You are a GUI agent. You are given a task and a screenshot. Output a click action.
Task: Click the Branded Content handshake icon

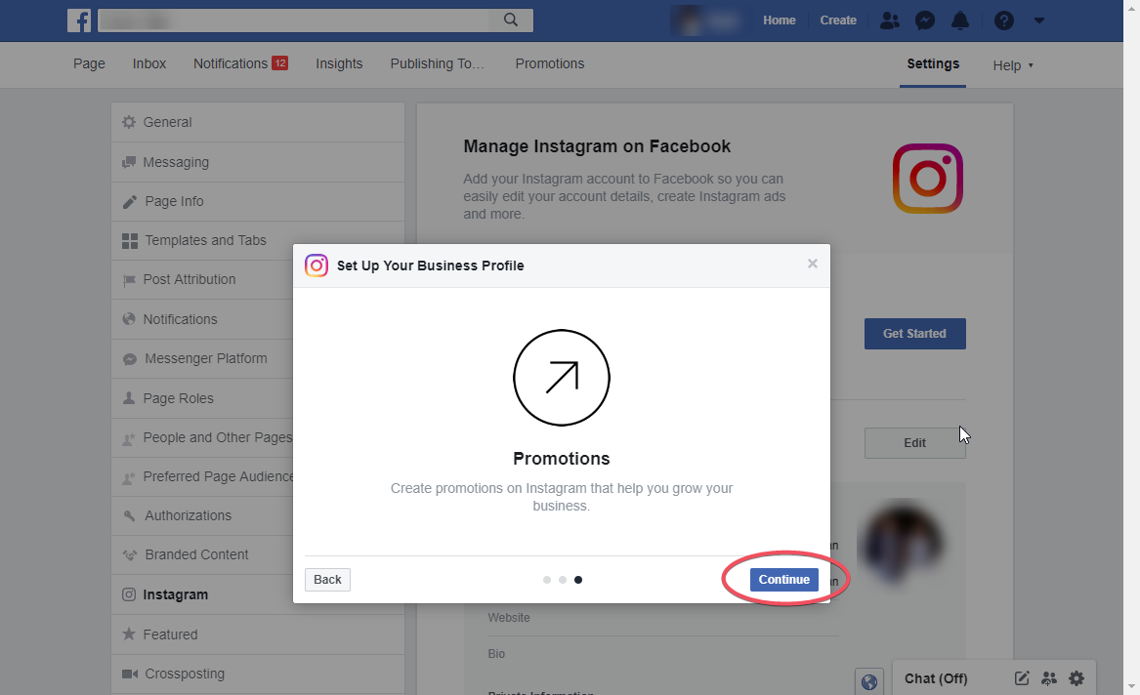[x=129, y=554]
